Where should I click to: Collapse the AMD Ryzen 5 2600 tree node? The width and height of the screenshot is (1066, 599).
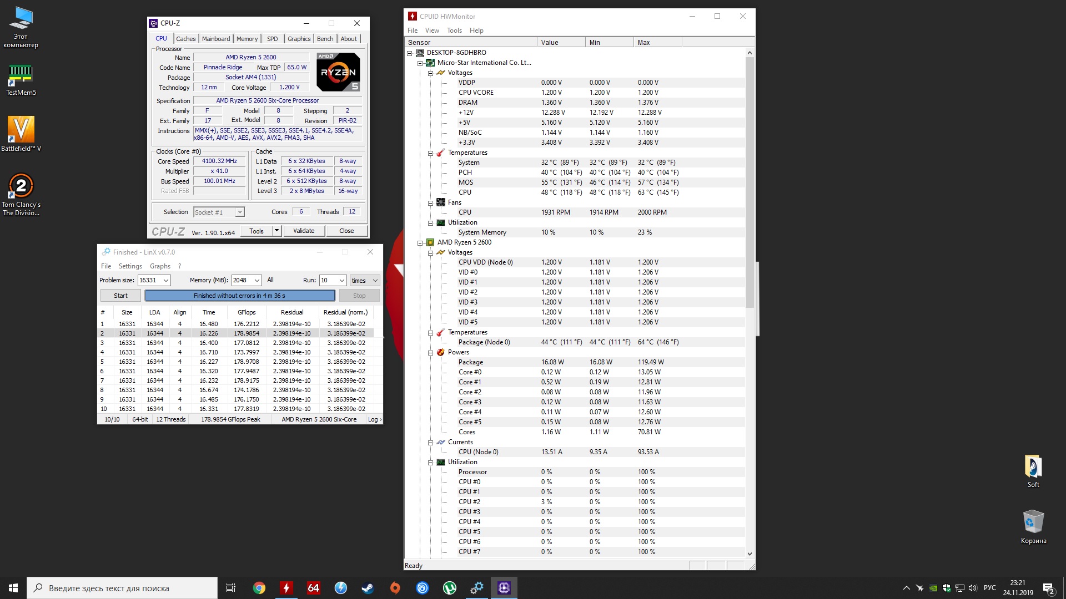(x=420, y=242)
